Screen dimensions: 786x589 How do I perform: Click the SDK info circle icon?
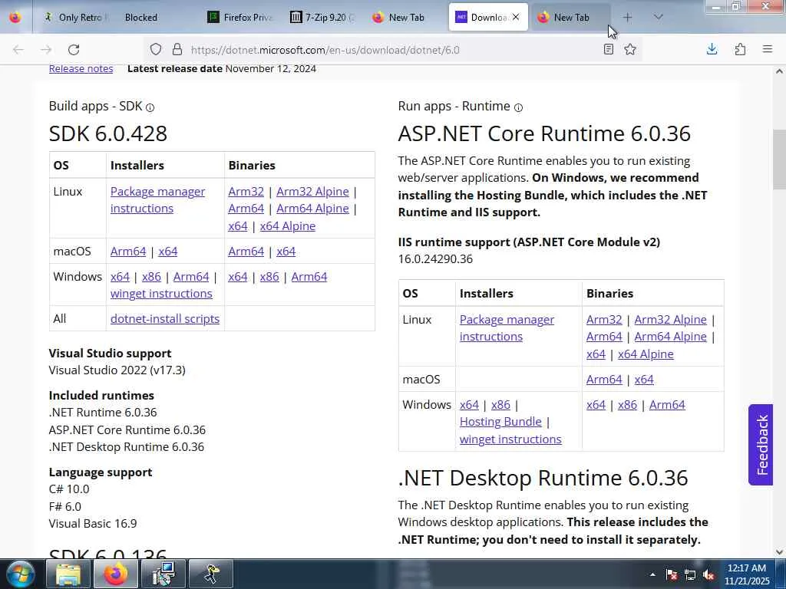point(150,107)
